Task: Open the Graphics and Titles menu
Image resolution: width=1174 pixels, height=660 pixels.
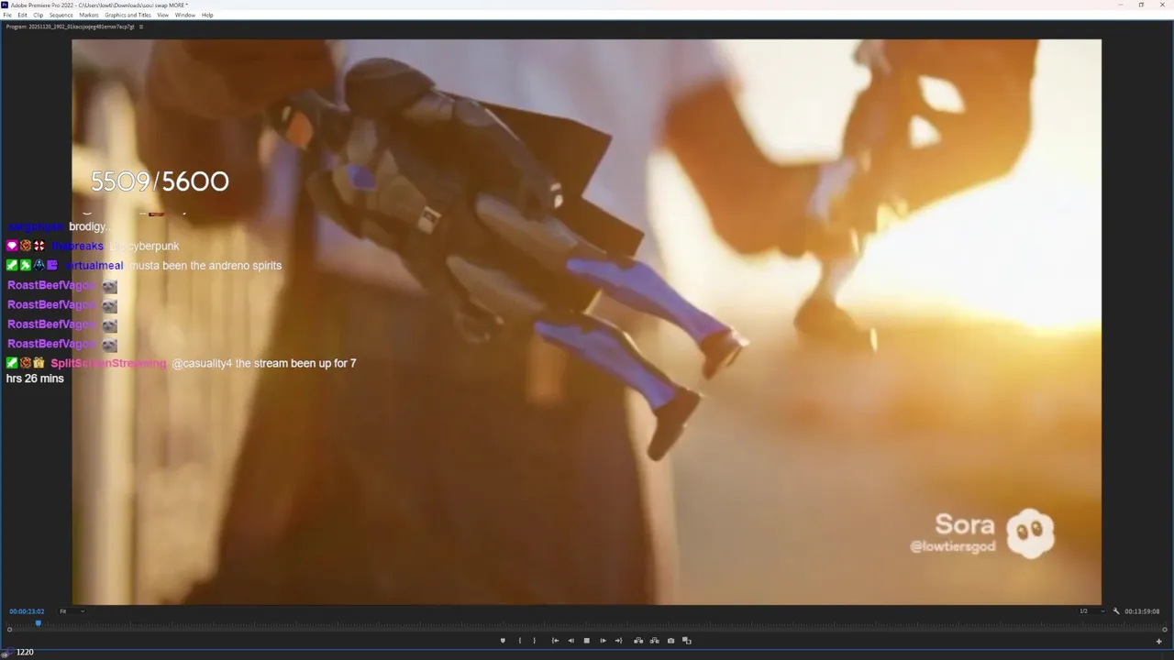Action: click(127, 15)
